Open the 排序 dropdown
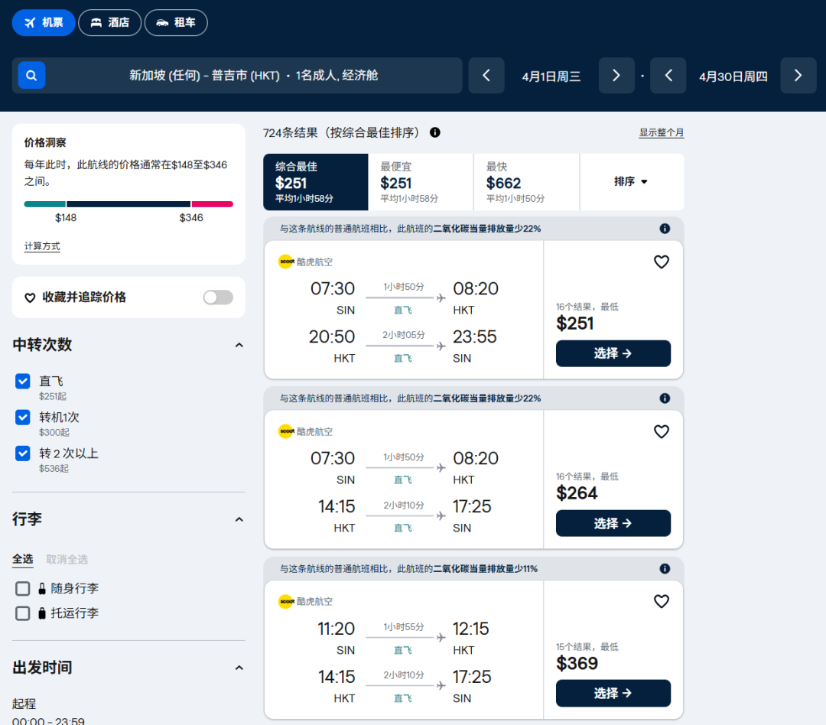This screenshot has width=826, height=725. coord(631,182)
